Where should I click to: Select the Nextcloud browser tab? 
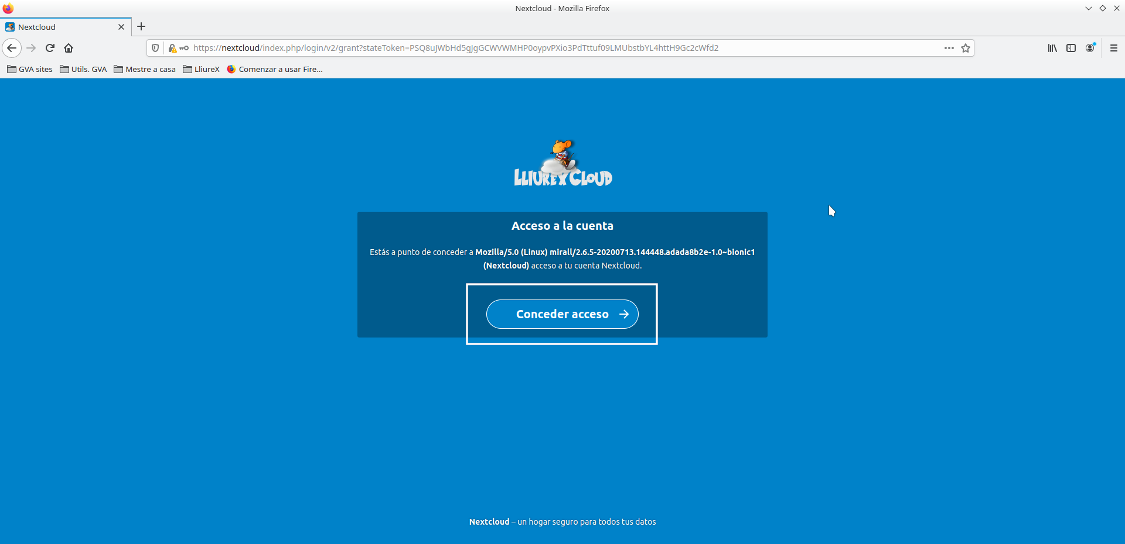pos(59,27)
